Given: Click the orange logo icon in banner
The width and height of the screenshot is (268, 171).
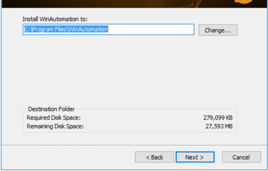Looking at the screenshot, I should pyautogui.click(x=244, y=1).
